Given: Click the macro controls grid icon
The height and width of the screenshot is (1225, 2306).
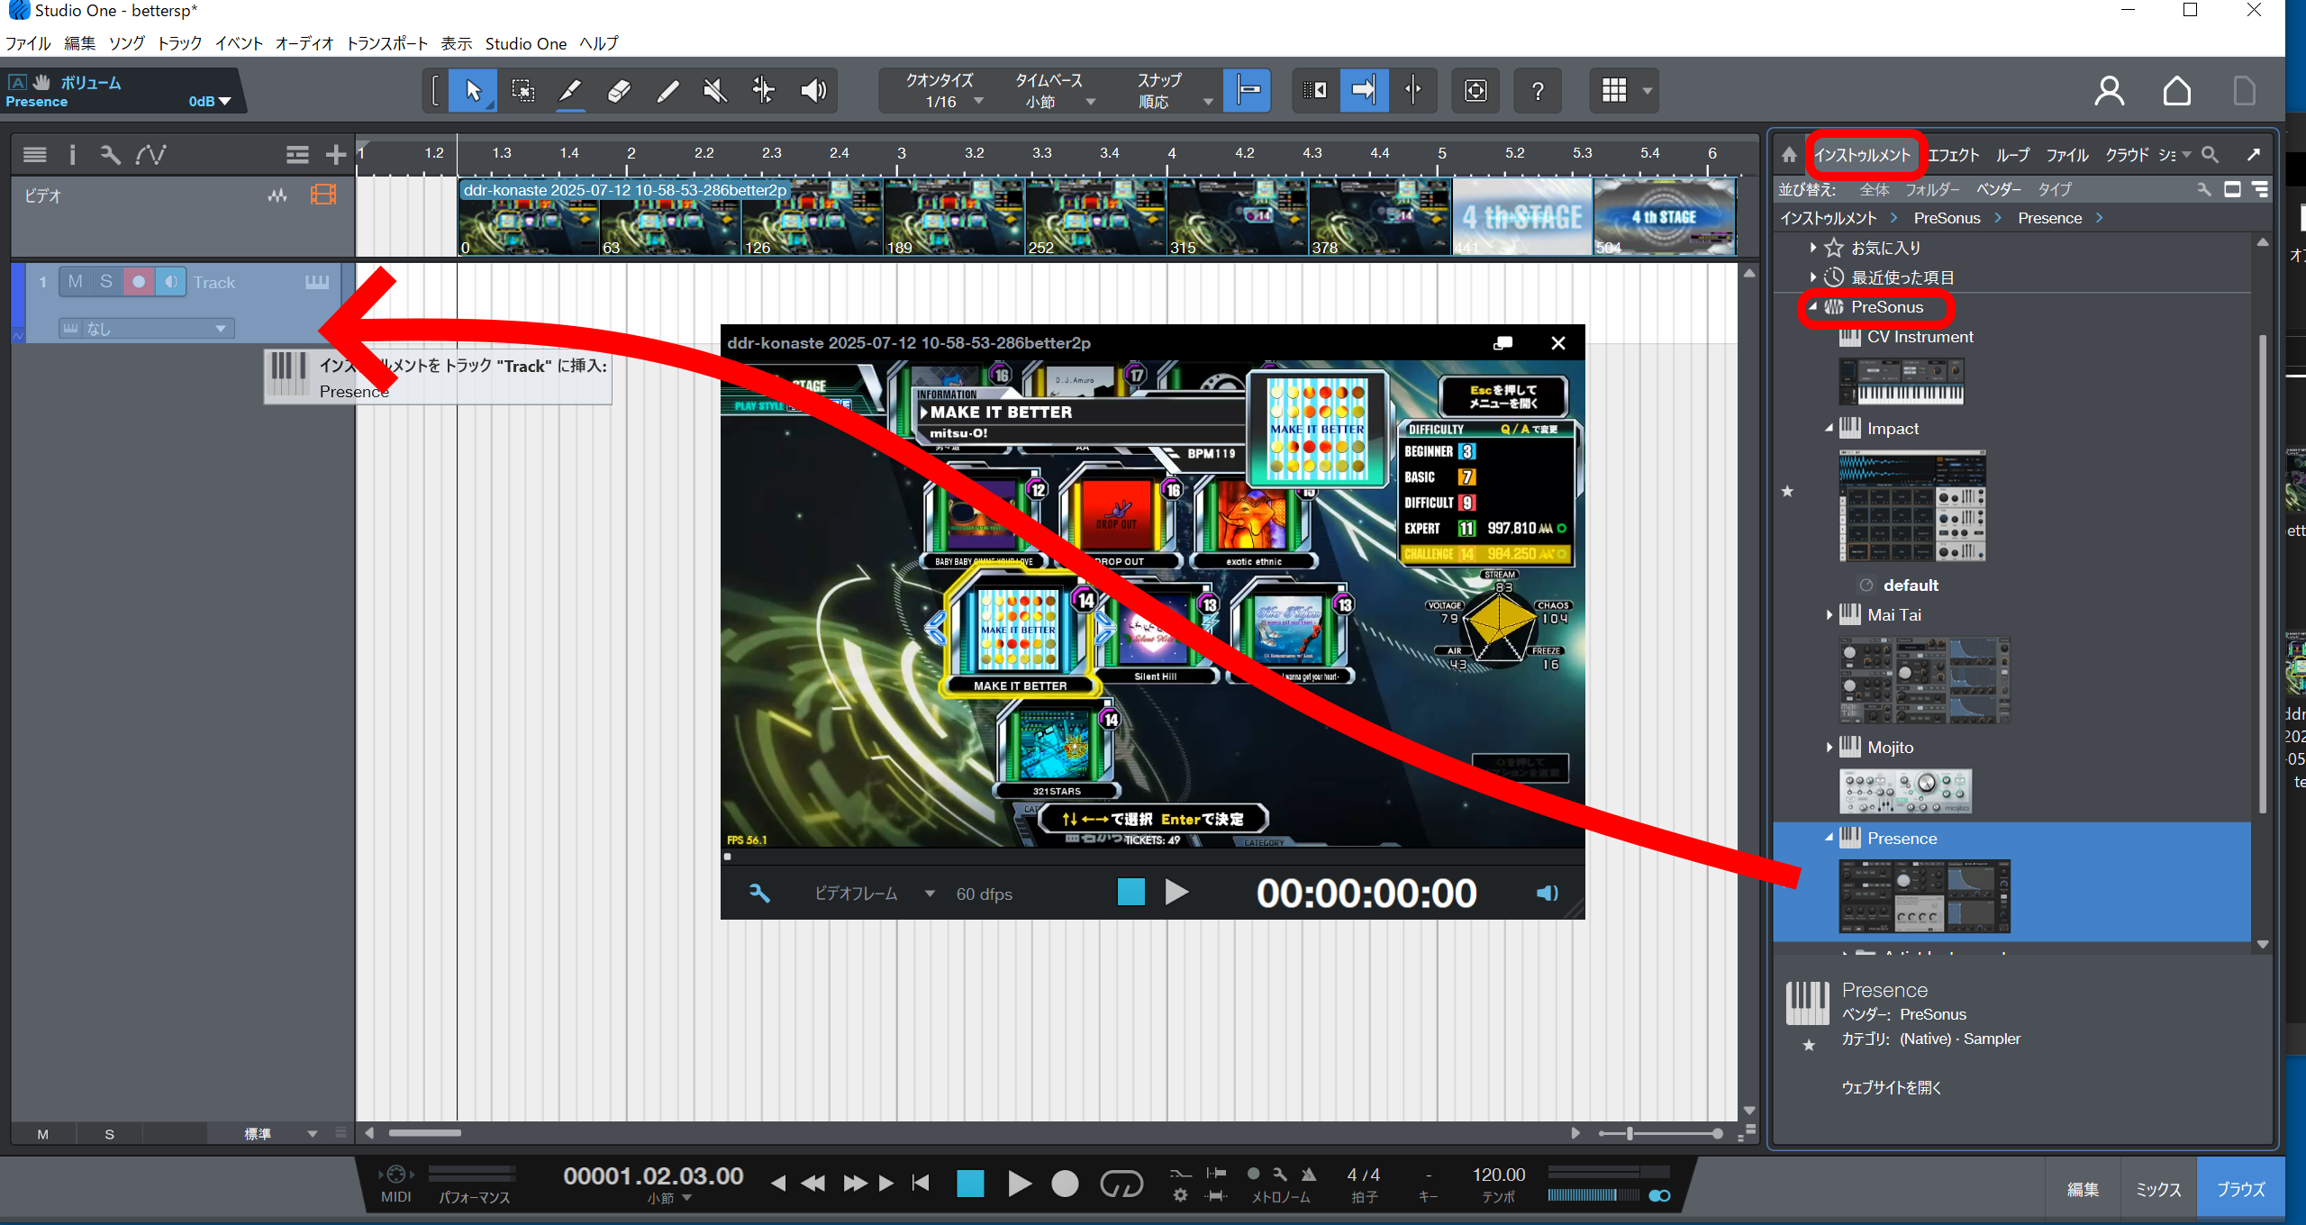Looking at the screenshot, I should pos(1614,90).
